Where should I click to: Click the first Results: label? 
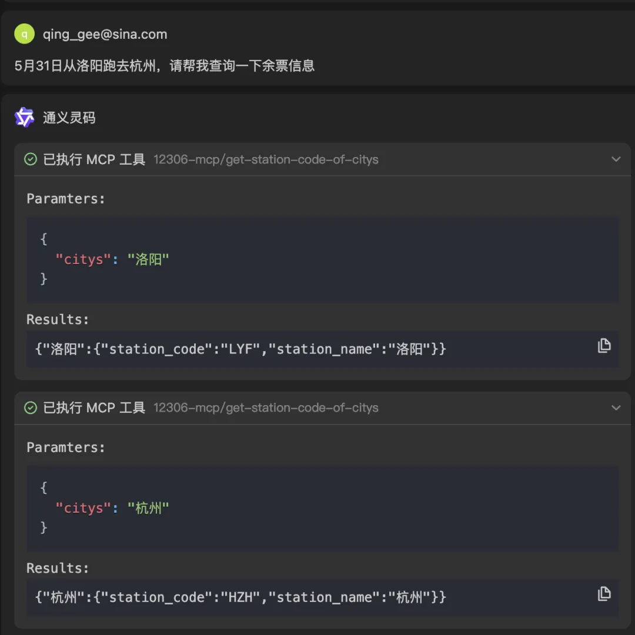tap(58, 319)
